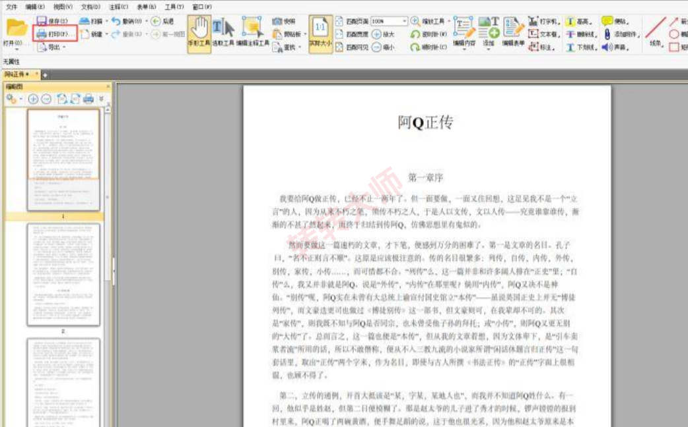Click the 放大 zoom in icon
Screen dimensions: 688x427
click(376, 34)
